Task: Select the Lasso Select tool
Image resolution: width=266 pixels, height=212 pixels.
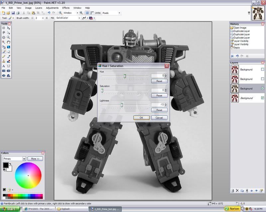Action: click(x=4, y=33)
